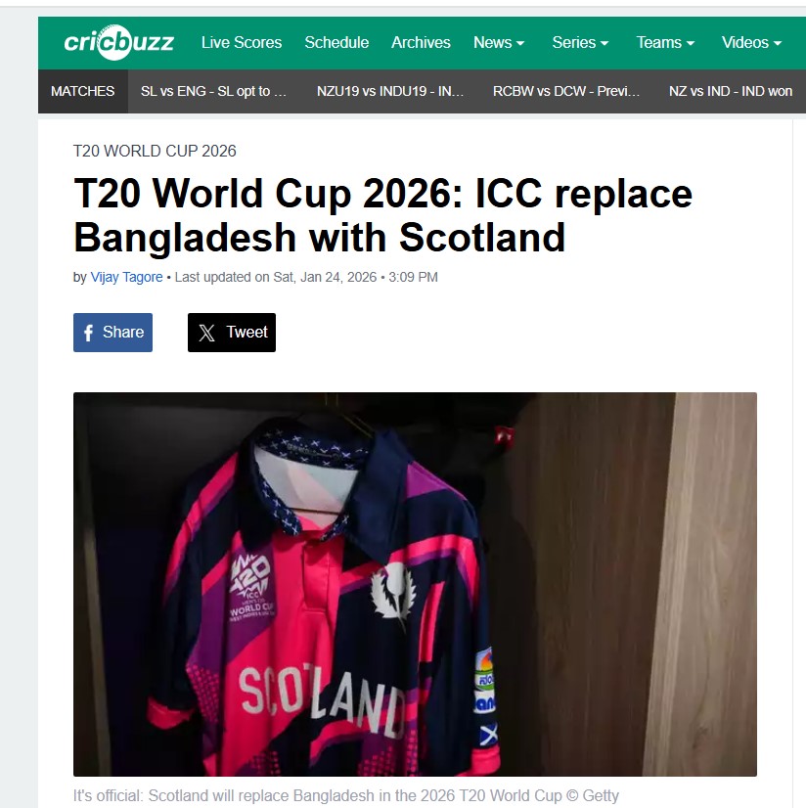This screenshot has height=808, width=806.
Task: Go to the Schedule page
Action: [x=336, y=42]
